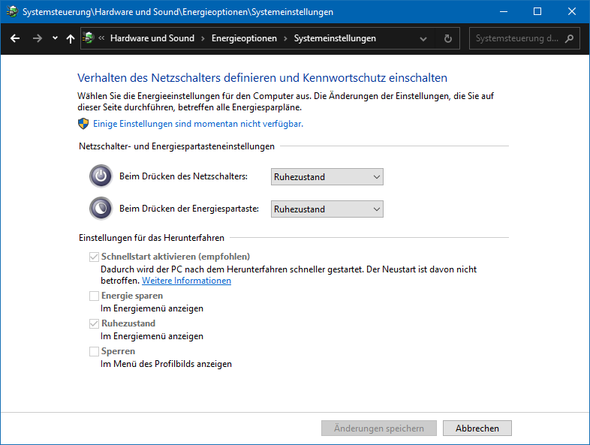Navigate to Hardware und Sound breadcrumb
Screen dimensions: 590x445
[x=152, y=38]
